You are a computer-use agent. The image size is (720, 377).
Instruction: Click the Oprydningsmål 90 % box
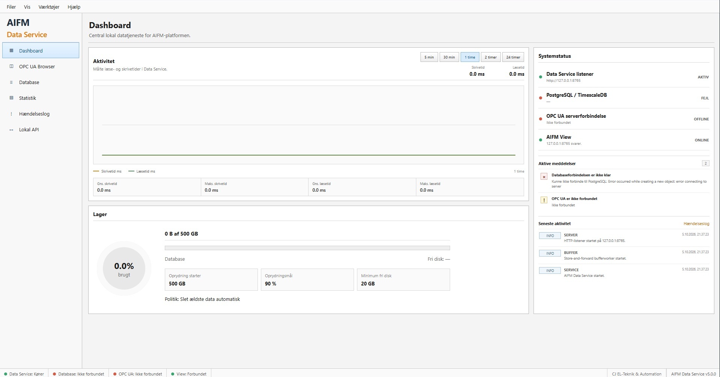pos(307,279)
